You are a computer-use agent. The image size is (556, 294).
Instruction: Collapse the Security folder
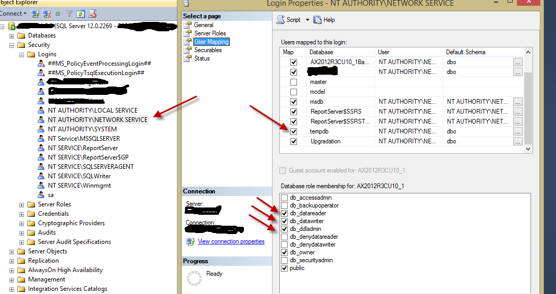pos(11,45)
